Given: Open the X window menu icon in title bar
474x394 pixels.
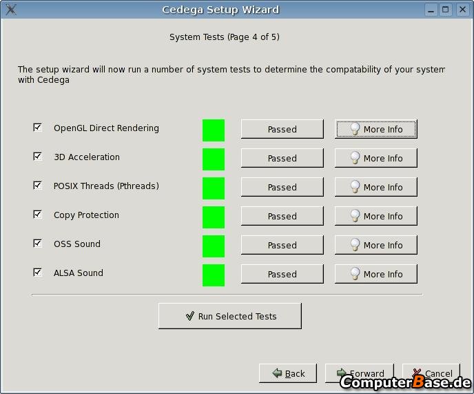Looking at the screenshot, I should pos(11,10).
